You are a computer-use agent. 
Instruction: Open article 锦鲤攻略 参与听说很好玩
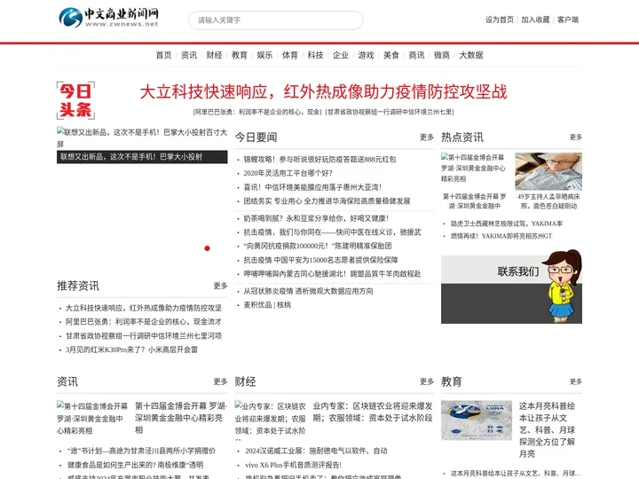tap(319, 160)
